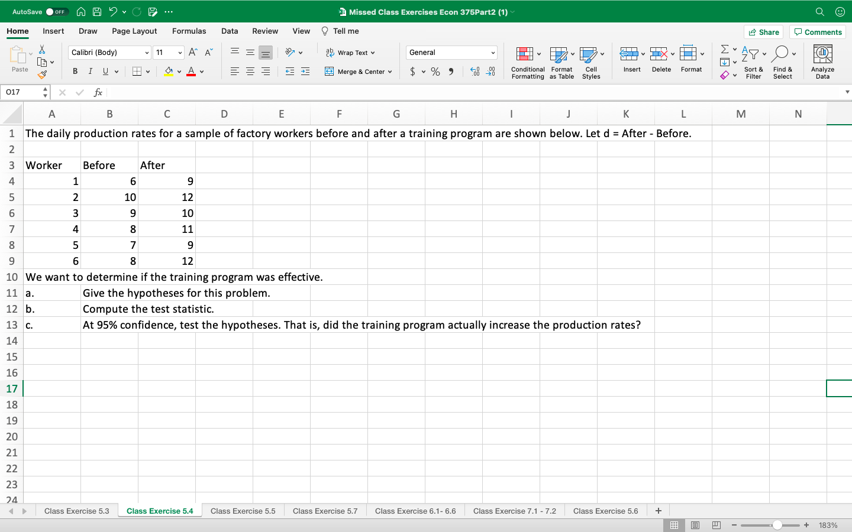
Task: Click the Name Box showing O17
Action: [x=22, y=92]
